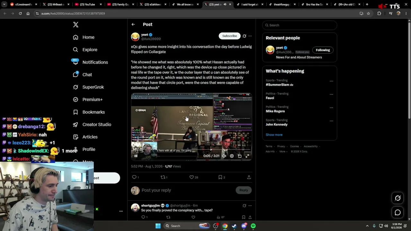Open Creator Studio in the sidebar
This screenshot has width=411, height=231.
tap(92, 124)
